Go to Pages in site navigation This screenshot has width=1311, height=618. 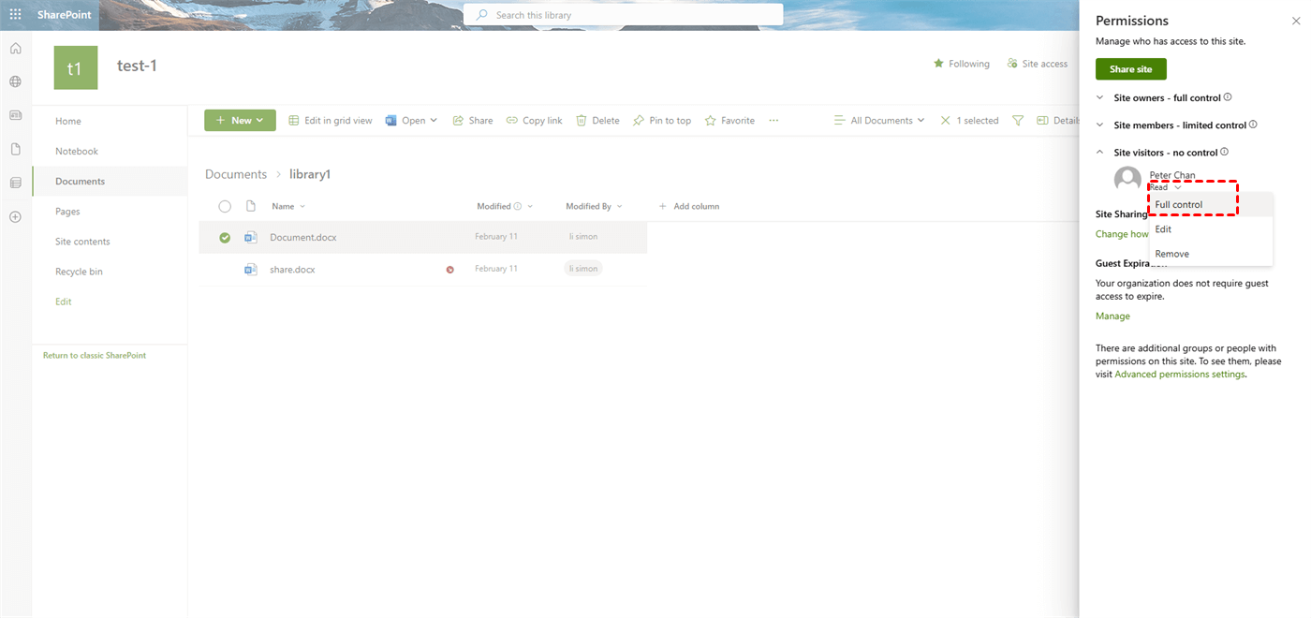pyautogui.click(x=67, y=212)
